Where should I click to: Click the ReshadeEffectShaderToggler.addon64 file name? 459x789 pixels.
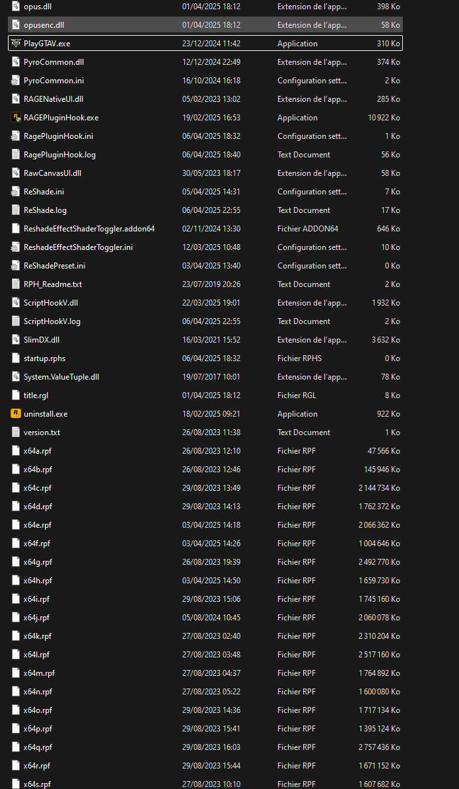89,229
